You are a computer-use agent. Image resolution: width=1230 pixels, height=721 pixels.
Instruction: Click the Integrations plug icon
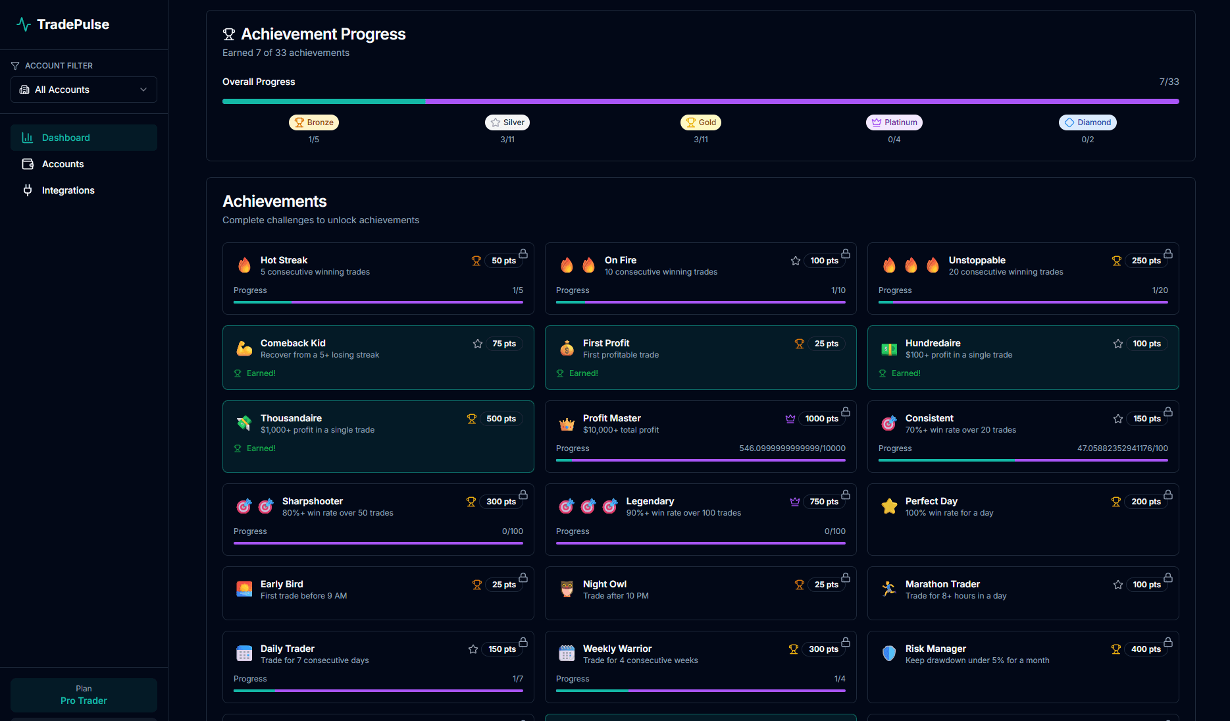coord(28,190)
